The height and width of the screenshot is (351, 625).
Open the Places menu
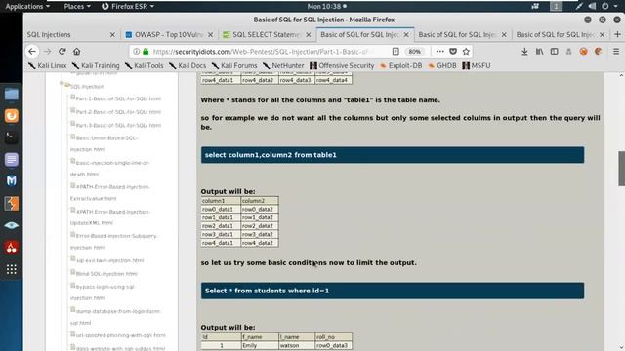77,6
